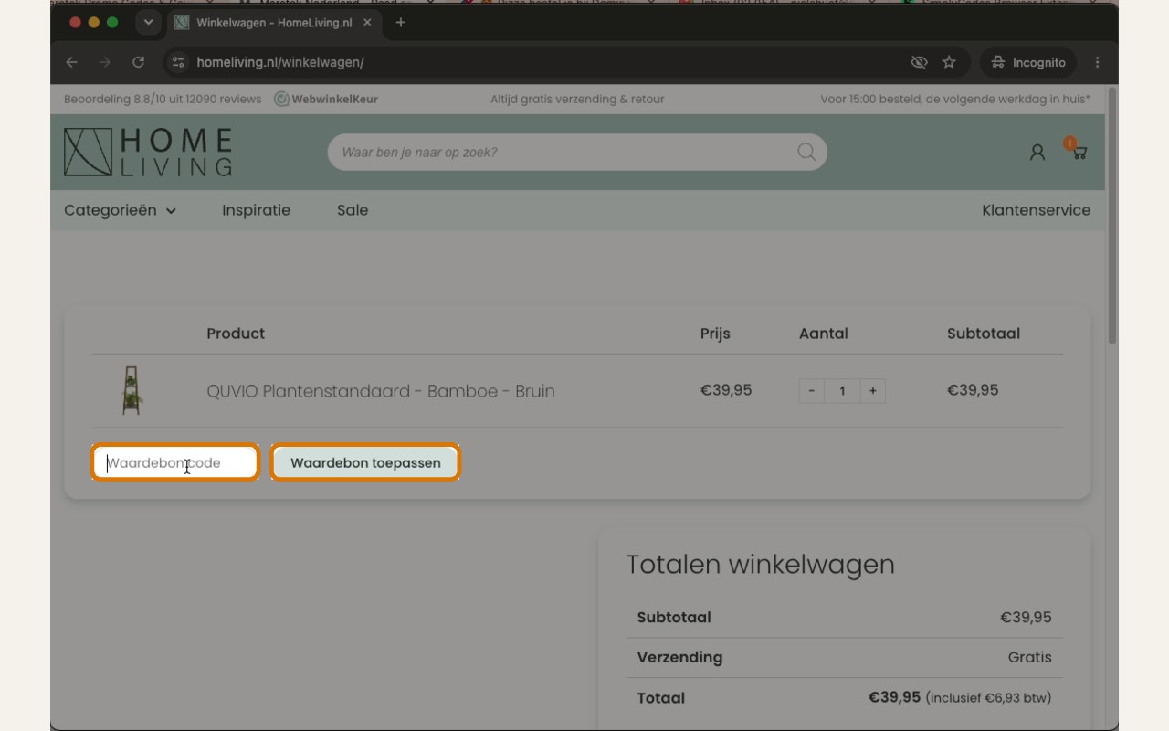Open the Inspiratie menu item
The width and height of the screenshot is (1169, 731).
[x=256, y=210]
